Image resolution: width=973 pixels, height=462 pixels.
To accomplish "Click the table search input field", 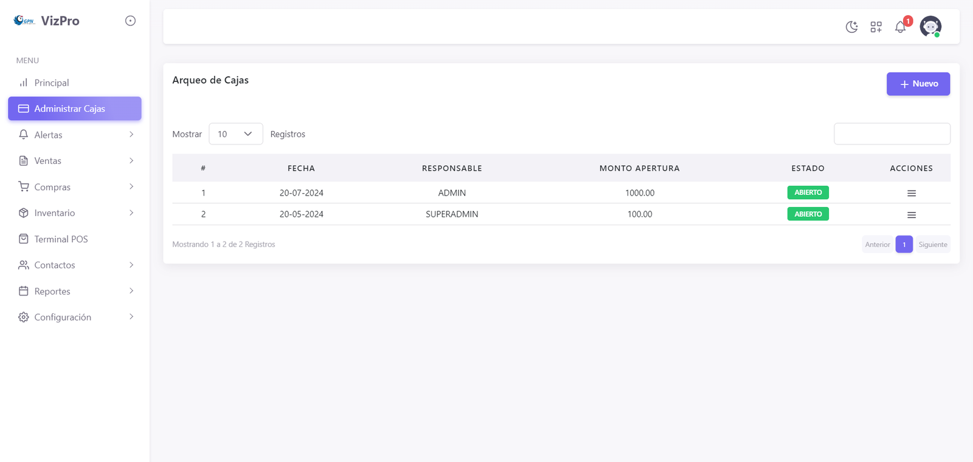I will point(892,134).
